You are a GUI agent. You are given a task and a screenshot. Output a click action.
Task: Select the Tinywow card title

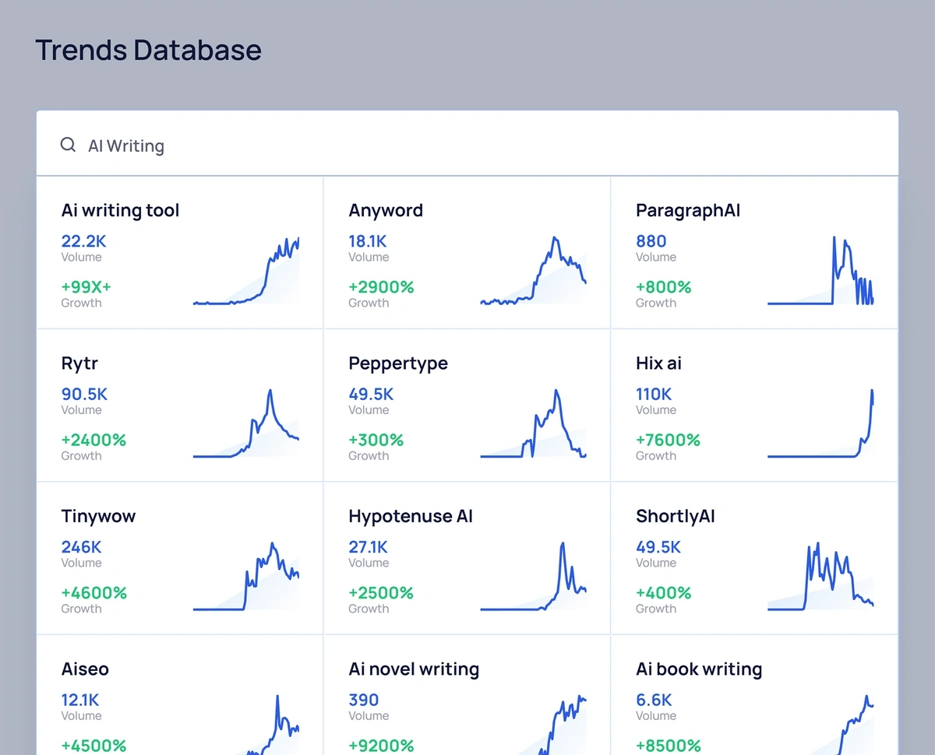(98, 516)
